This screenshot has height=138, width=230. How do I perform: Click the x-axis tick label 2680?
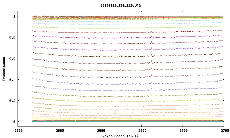[18, 131]
